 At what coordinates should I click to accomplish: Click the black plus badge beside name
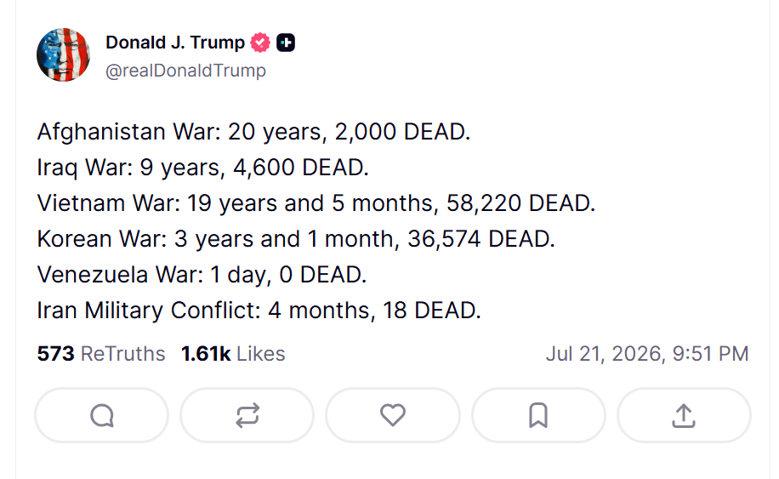[x=286, y=43]
